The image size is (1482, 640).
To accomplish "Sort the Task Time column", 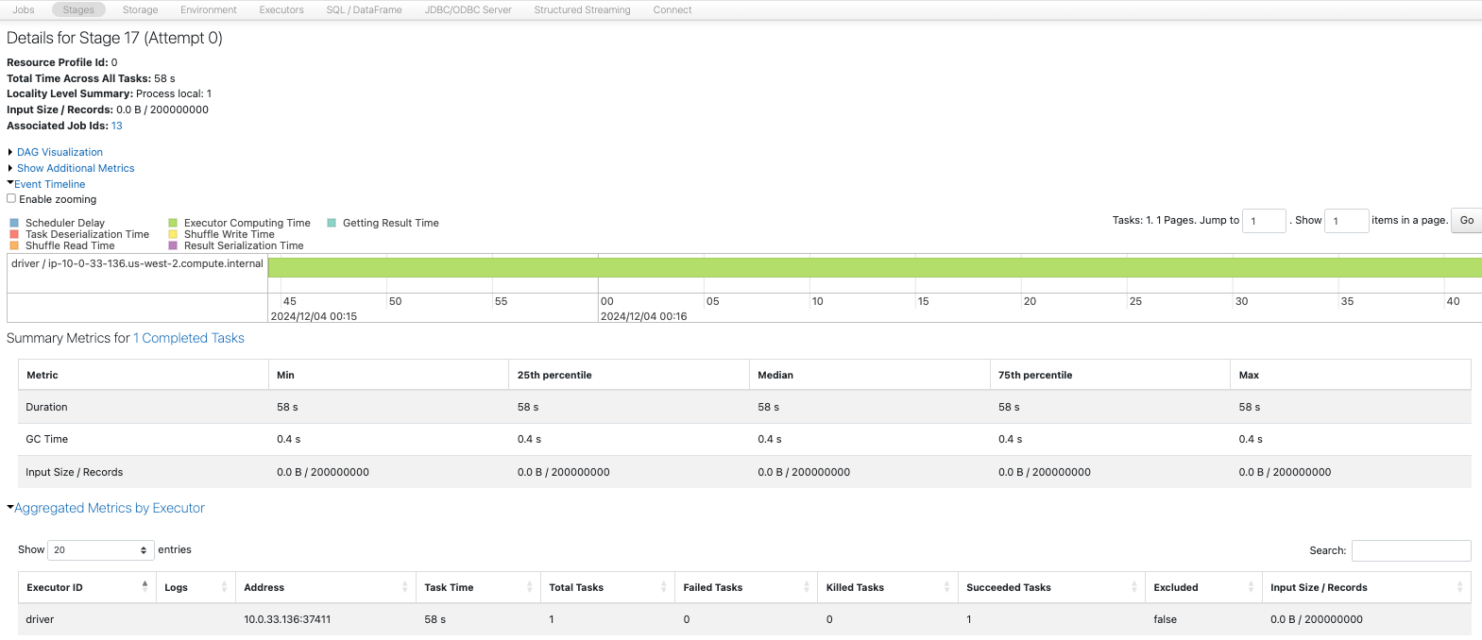I will click(478, 587).
